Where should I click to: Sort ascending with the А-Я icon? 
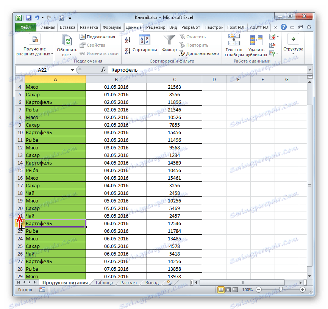click(x=128, y=39)
